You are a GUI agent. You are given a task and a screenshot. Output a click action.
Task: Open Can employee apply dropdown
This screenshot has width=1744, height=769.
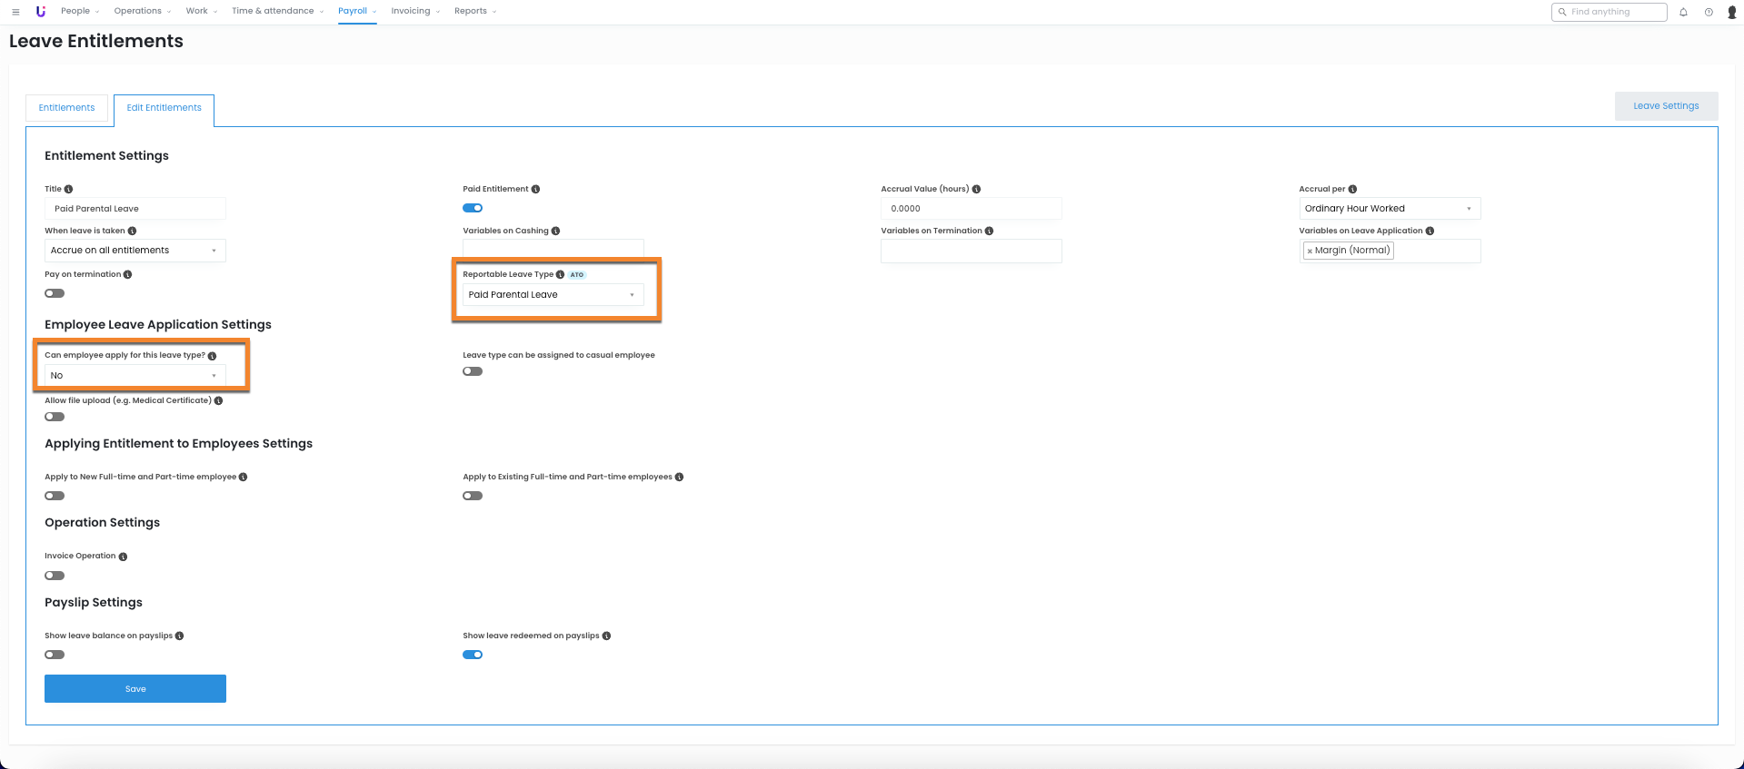click(x=135, y=376)
